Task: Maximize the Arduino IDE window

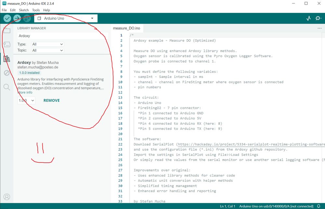Action: tap(306, 4)
